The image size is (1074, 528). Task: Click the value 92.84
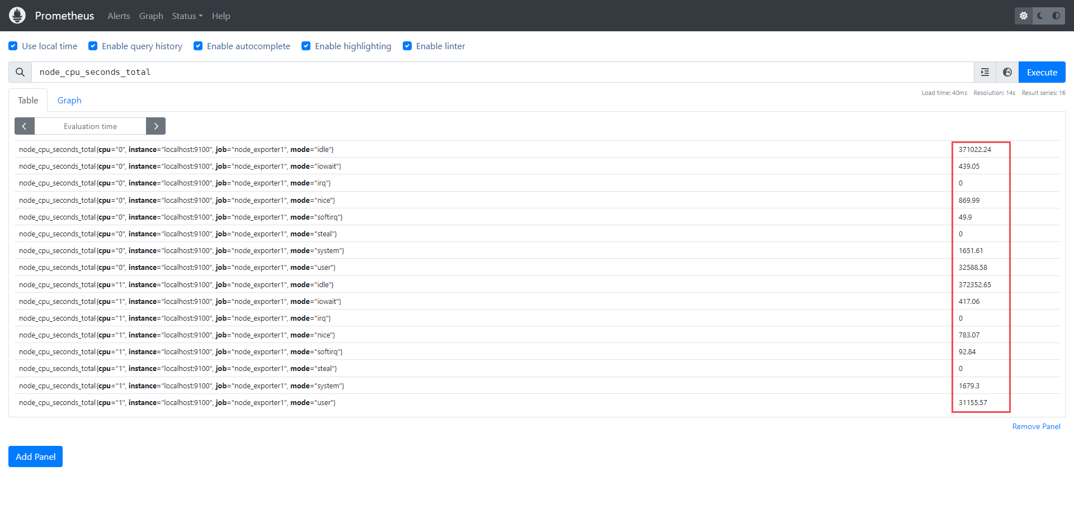pos(967,351)
